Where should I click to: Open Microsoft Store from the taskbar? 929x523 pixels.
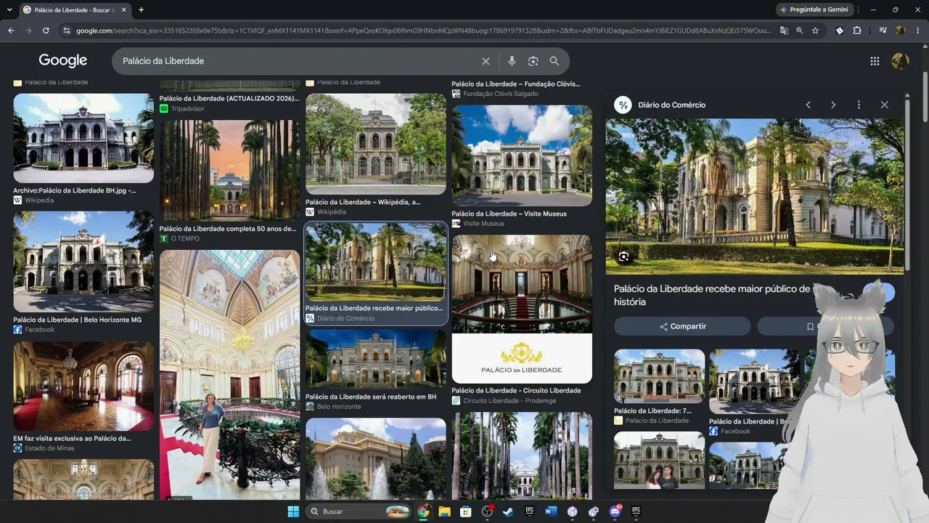[466, 511]
